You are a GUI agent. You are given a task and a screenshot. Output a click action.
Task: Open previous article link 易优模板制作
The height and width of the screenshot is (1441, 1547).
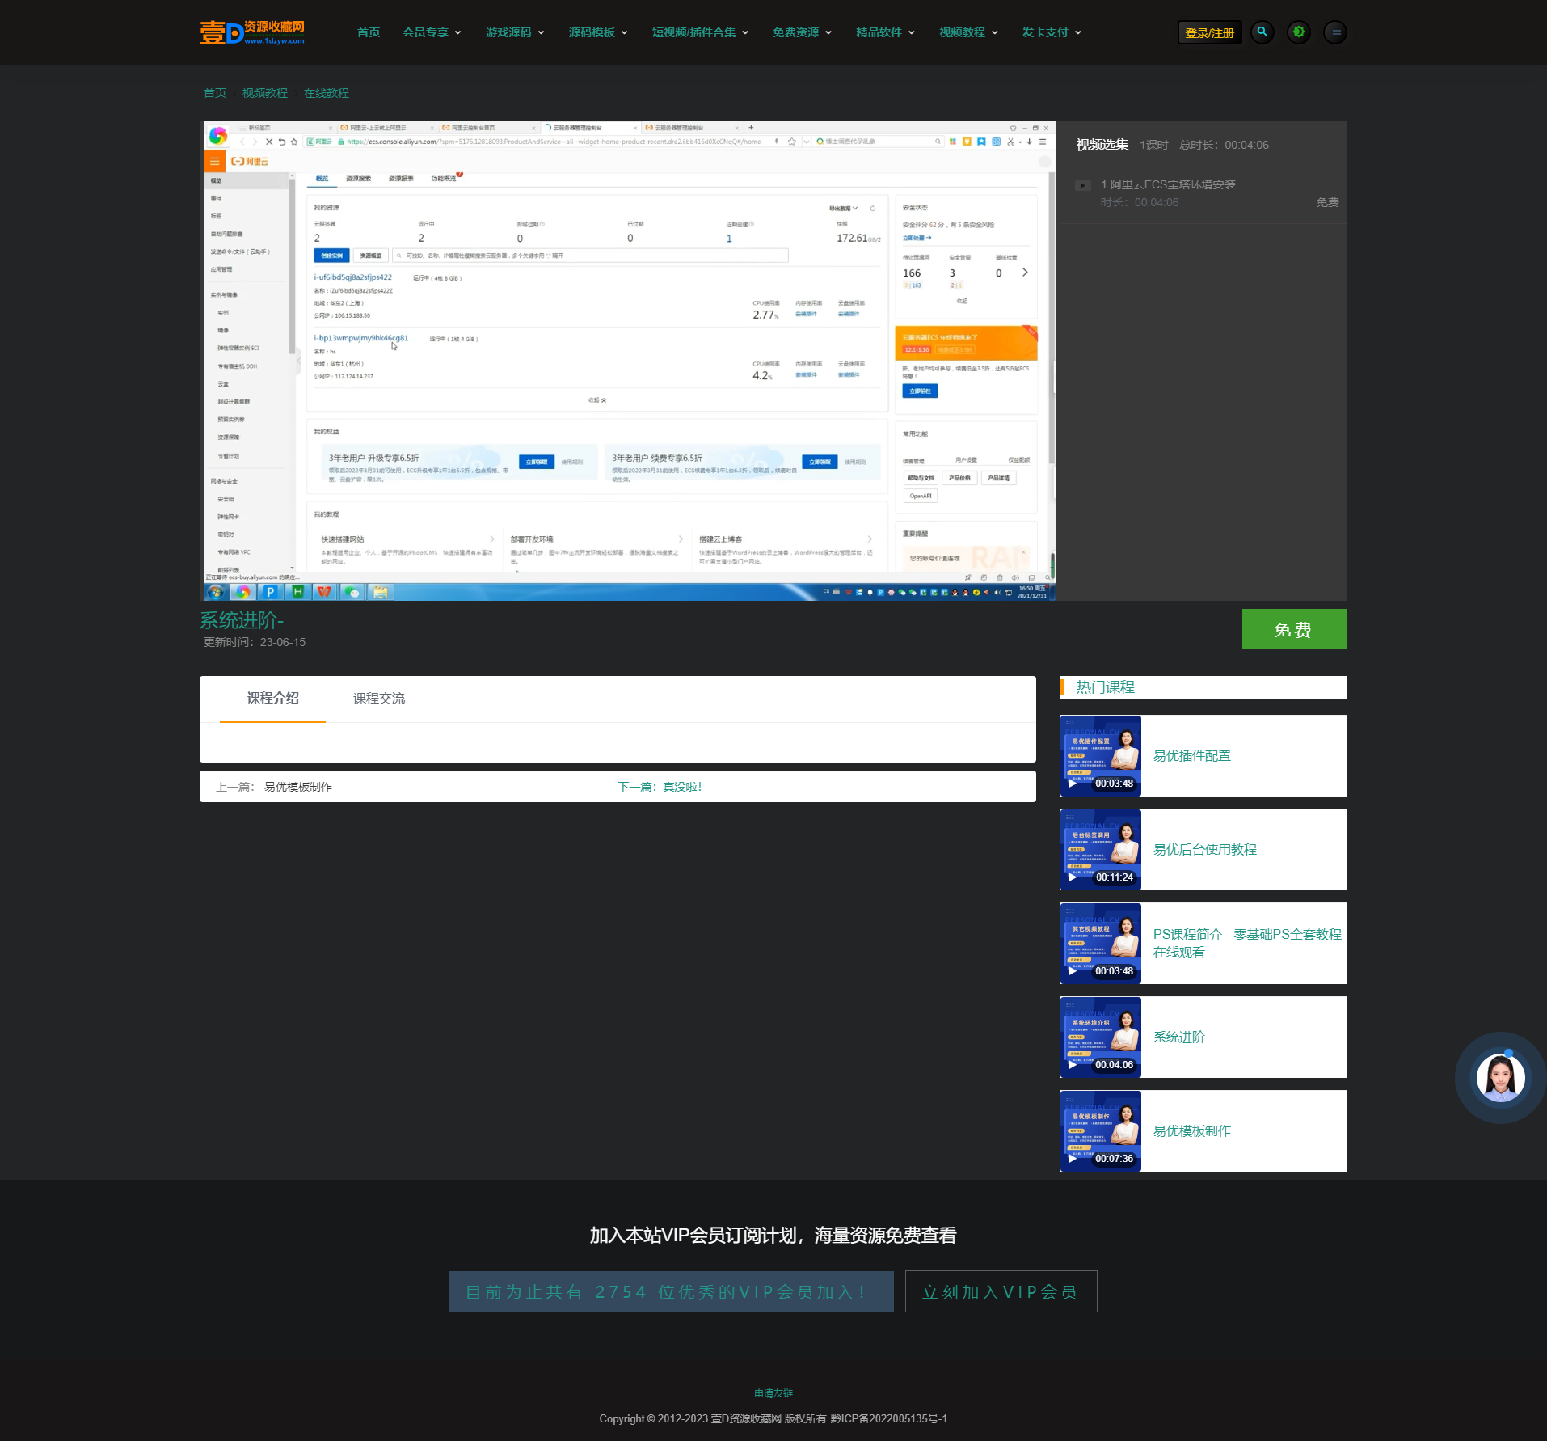pyautogui.click(x=298, y=787)
